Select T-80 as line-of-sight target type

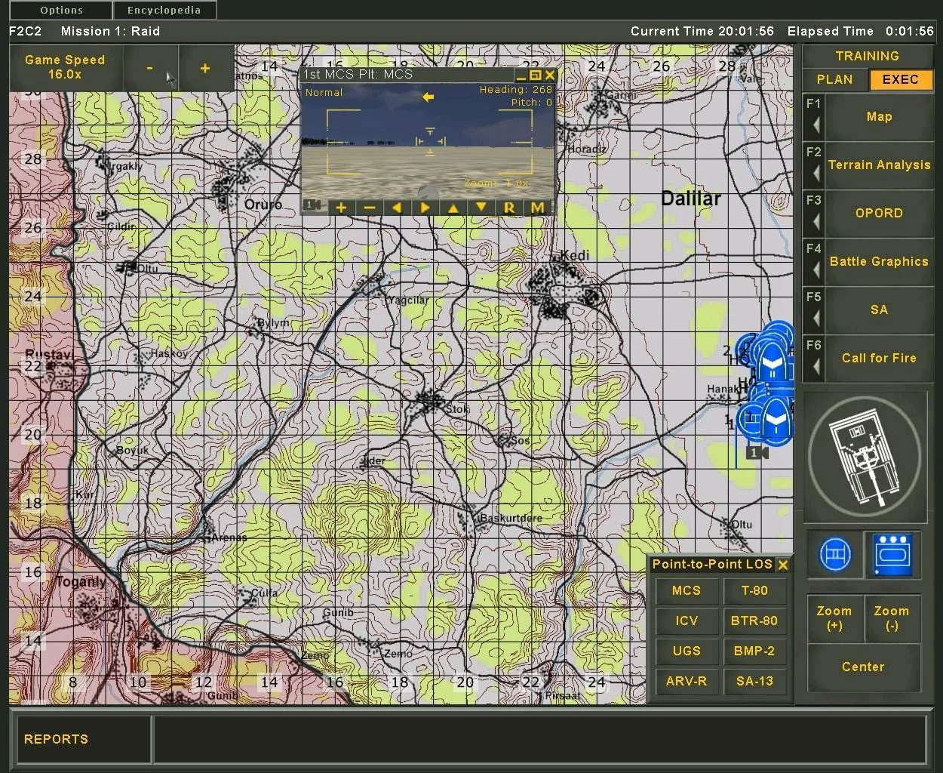coord(754,591)
